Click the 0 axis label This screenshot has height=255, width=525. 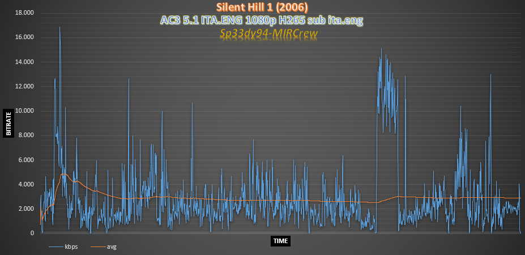point(33,233)
